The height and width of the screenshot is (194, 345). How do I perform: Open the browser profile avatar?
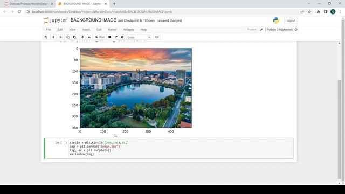(x=333, y=12)
